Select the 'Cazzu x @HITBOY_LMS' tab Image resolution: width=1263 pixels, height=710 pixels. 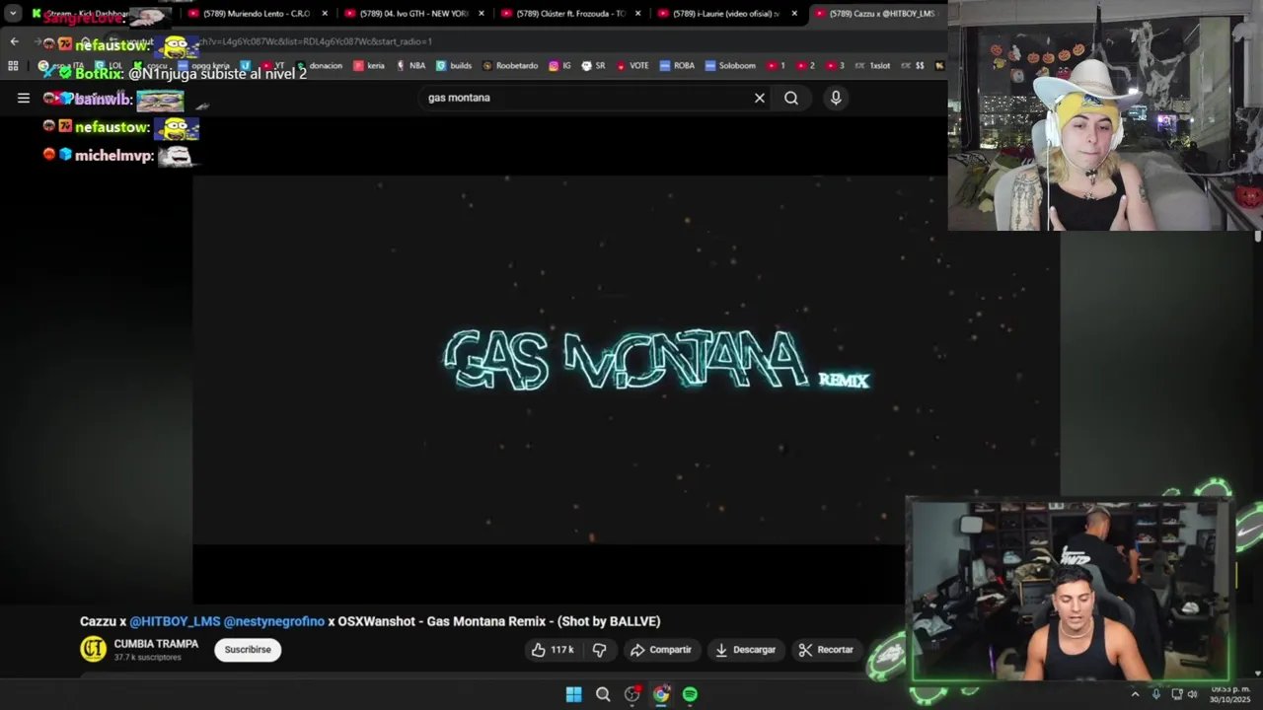point(878,14)
